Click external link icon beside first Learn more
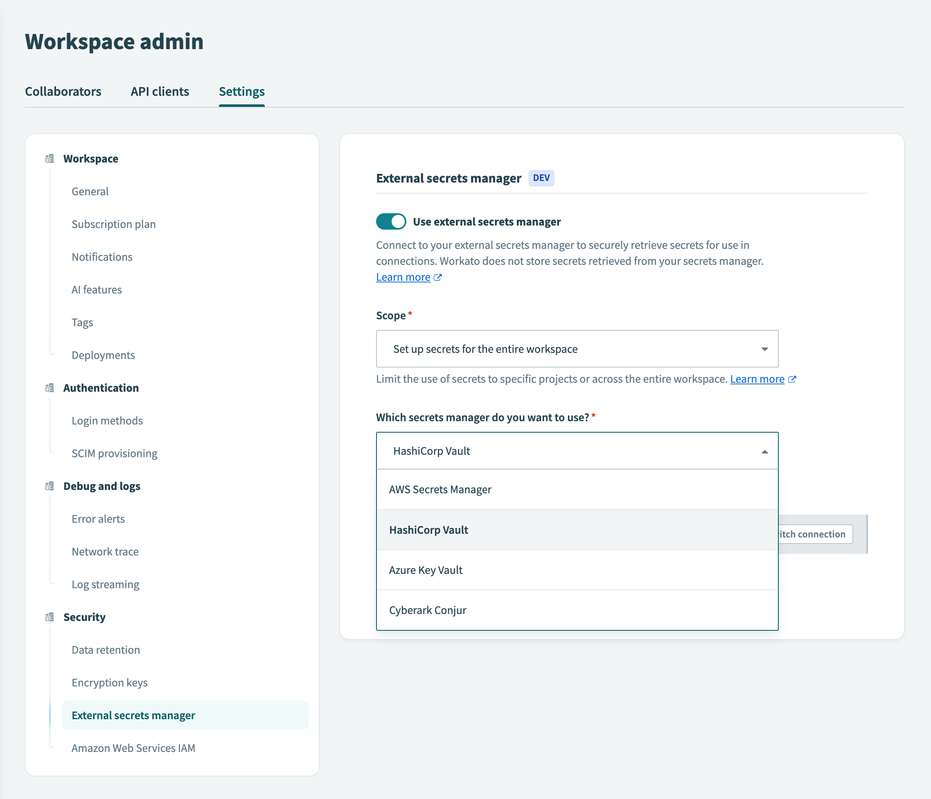931x799 pixels. [x=437, y=277]
